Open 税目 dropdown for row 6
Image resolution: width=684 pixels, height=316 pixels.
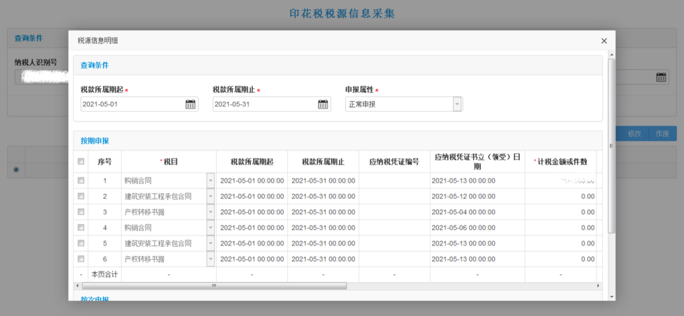(210, 259)
